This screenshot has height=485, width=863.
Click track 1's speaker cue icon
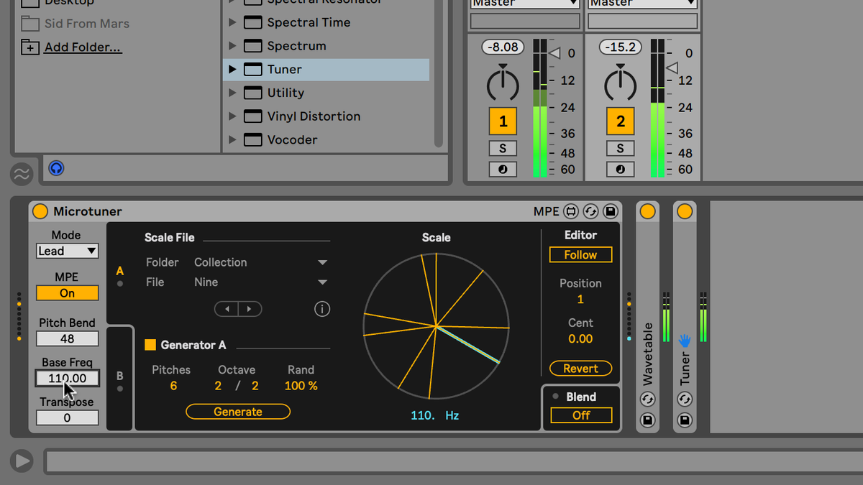tap(503, 170)
